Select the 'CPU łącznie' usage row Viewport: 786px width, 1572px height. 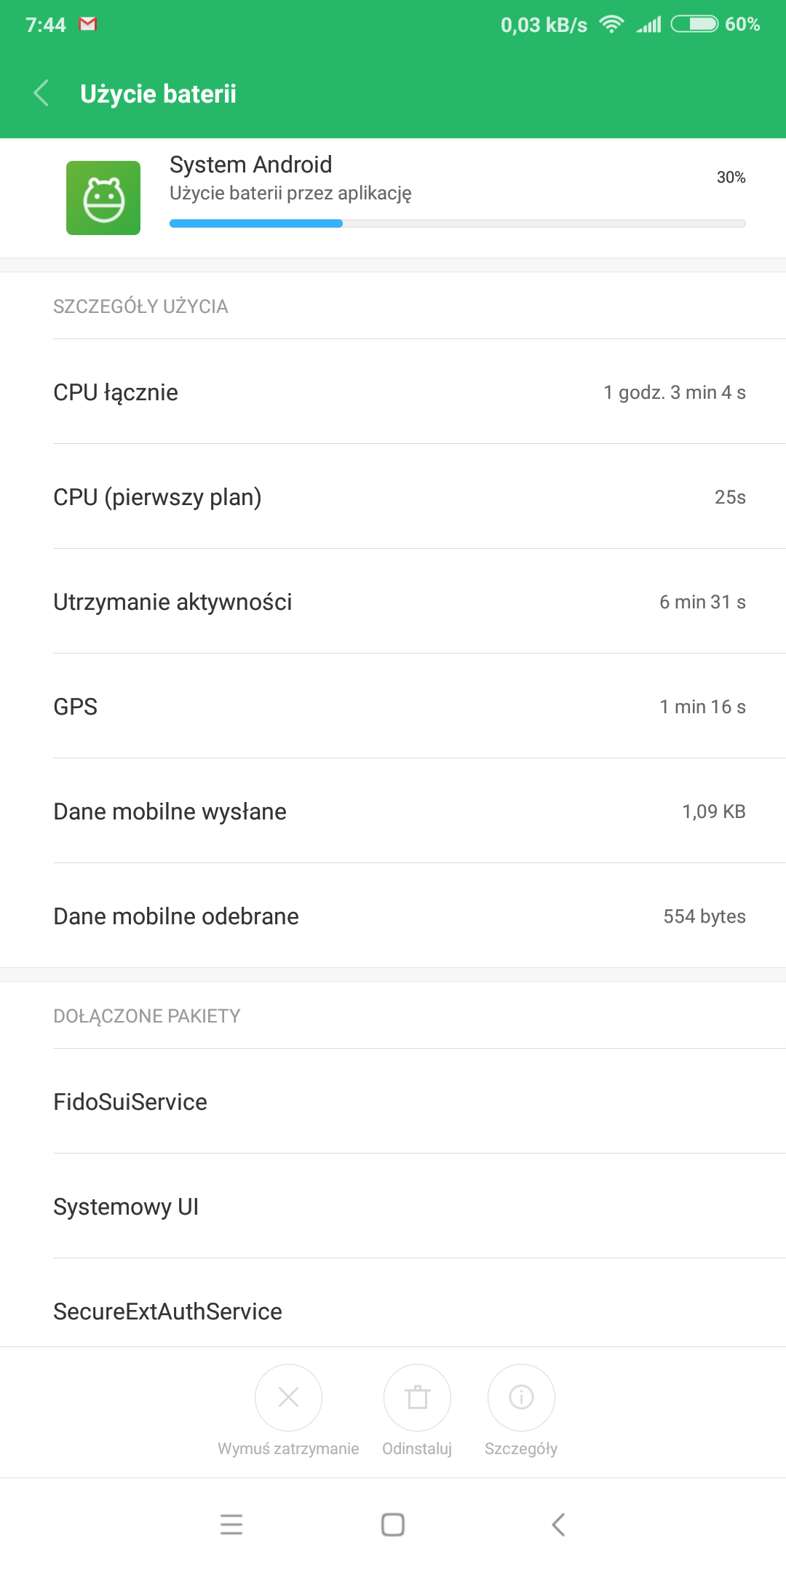point(393,392)
